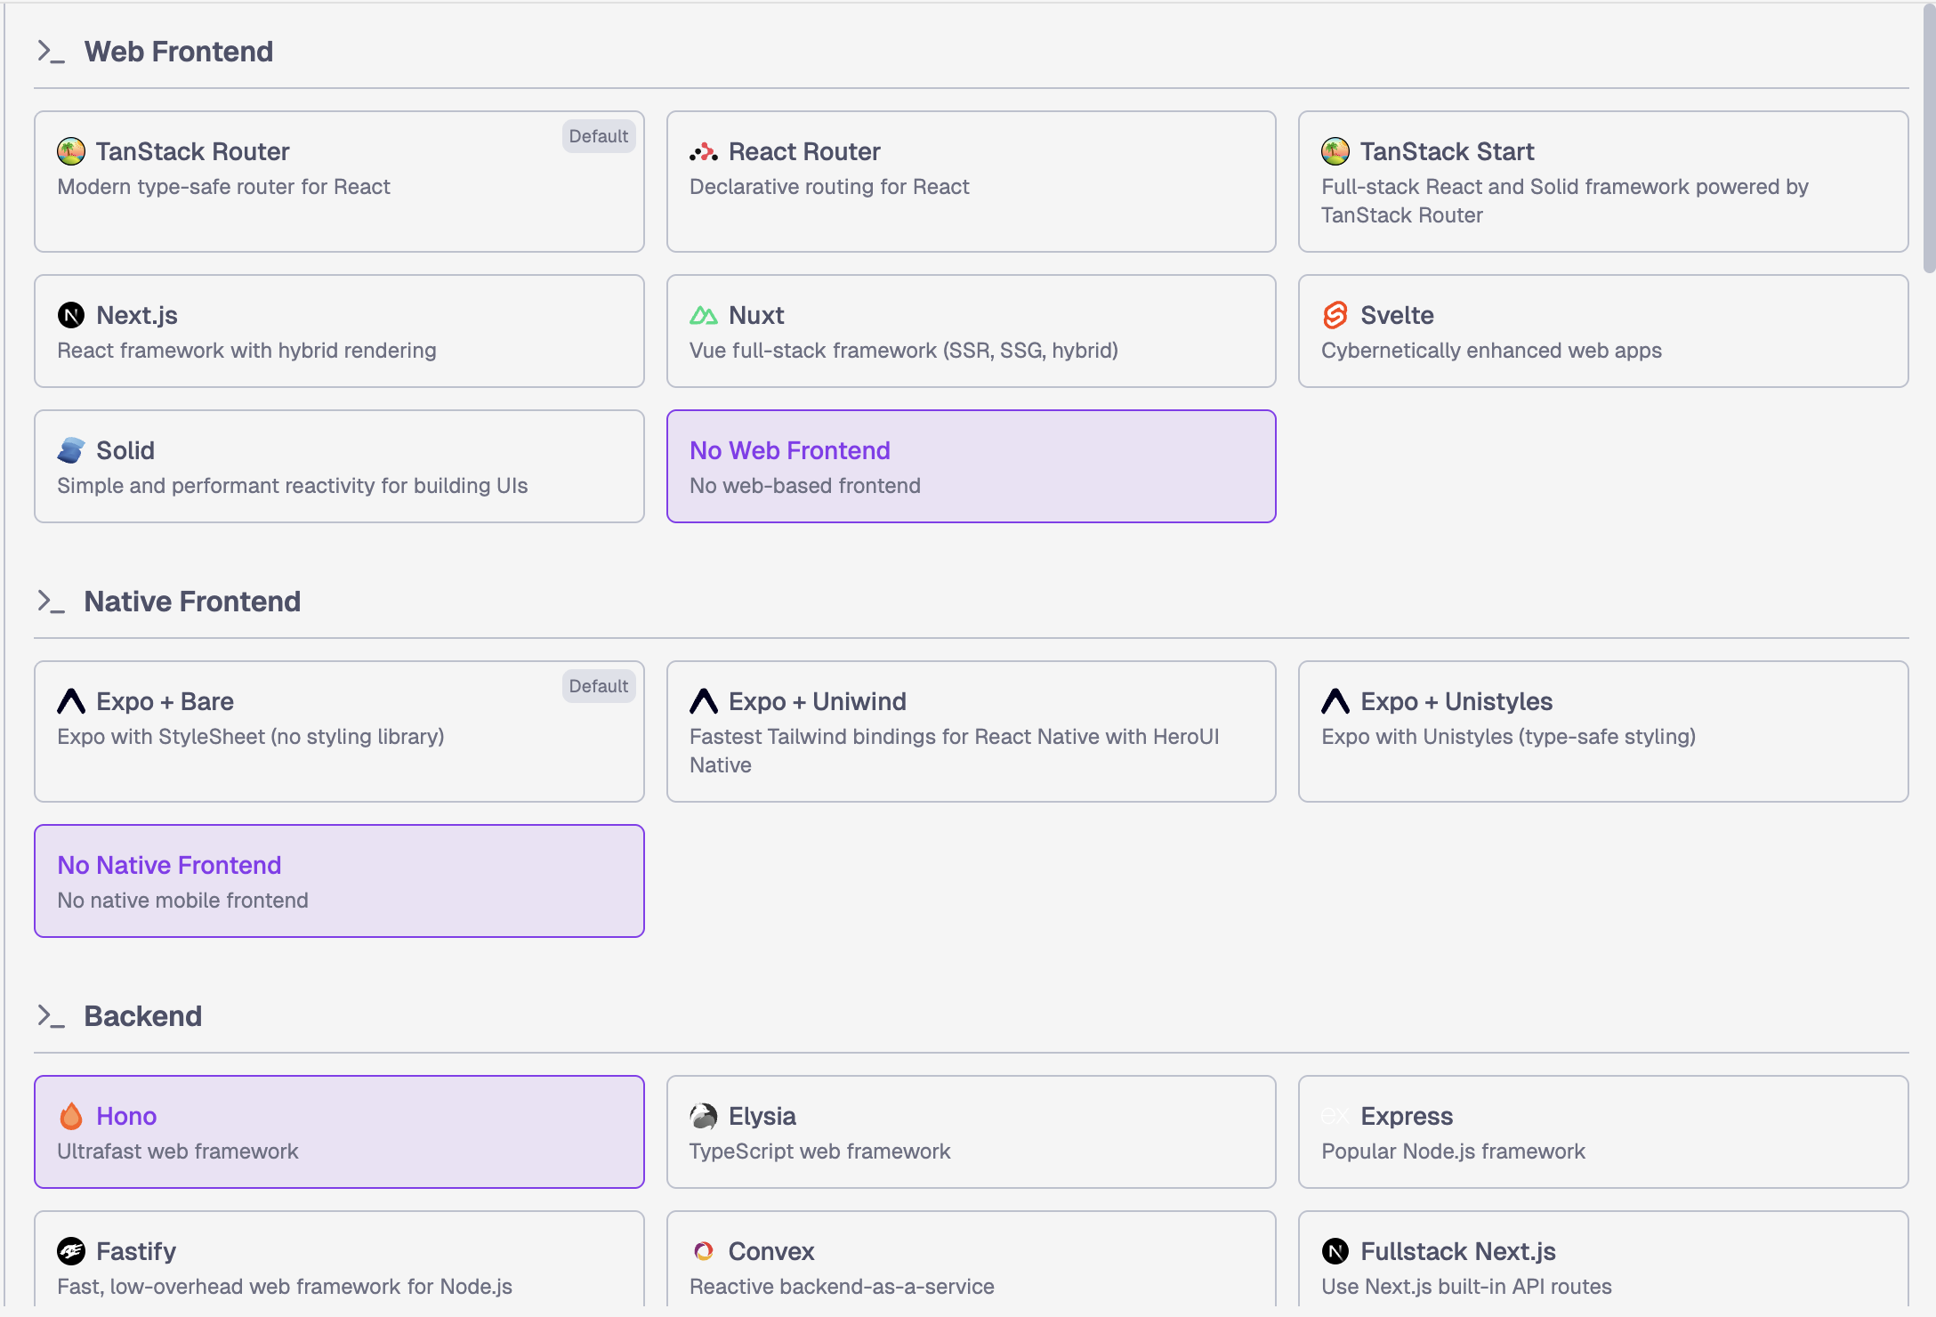Click the Fastify logo icon
Screen dimensions: 1936x1317
pos(71,1251)
